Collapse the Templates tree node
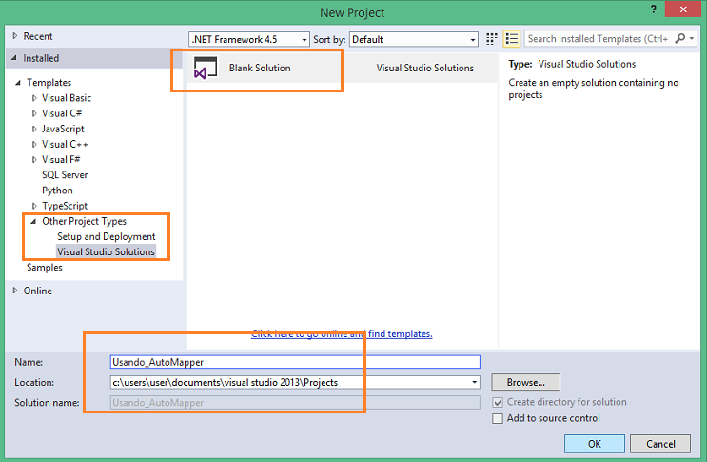 point(18,83)
